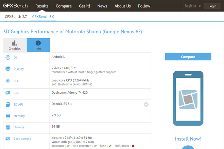Click the Display label
Image resolution: width=224 pixels, height=149 pixels.
[19, 69]
